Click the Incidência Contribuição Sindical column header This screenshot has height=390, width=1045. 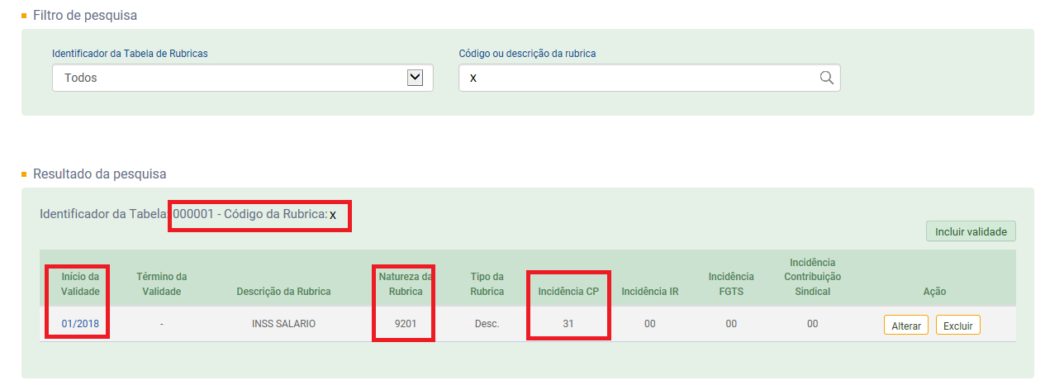click(813, 277)
